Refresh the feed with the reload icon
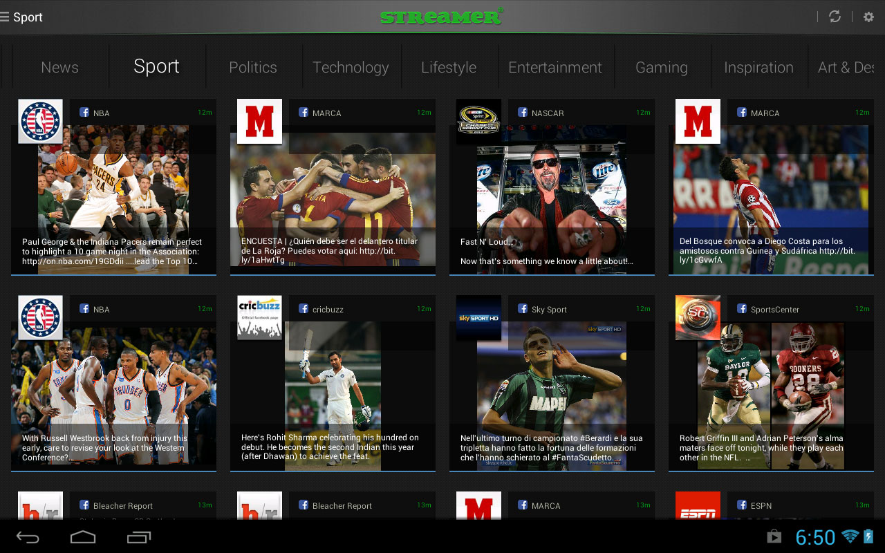This screenshot has width=885, height=553. [835, 17]
